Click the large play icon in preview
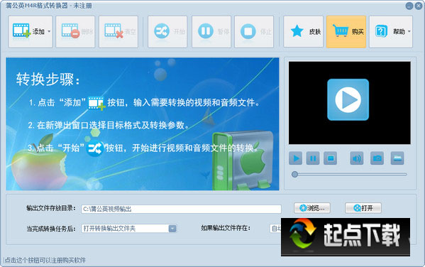 (x=348, y=99)
